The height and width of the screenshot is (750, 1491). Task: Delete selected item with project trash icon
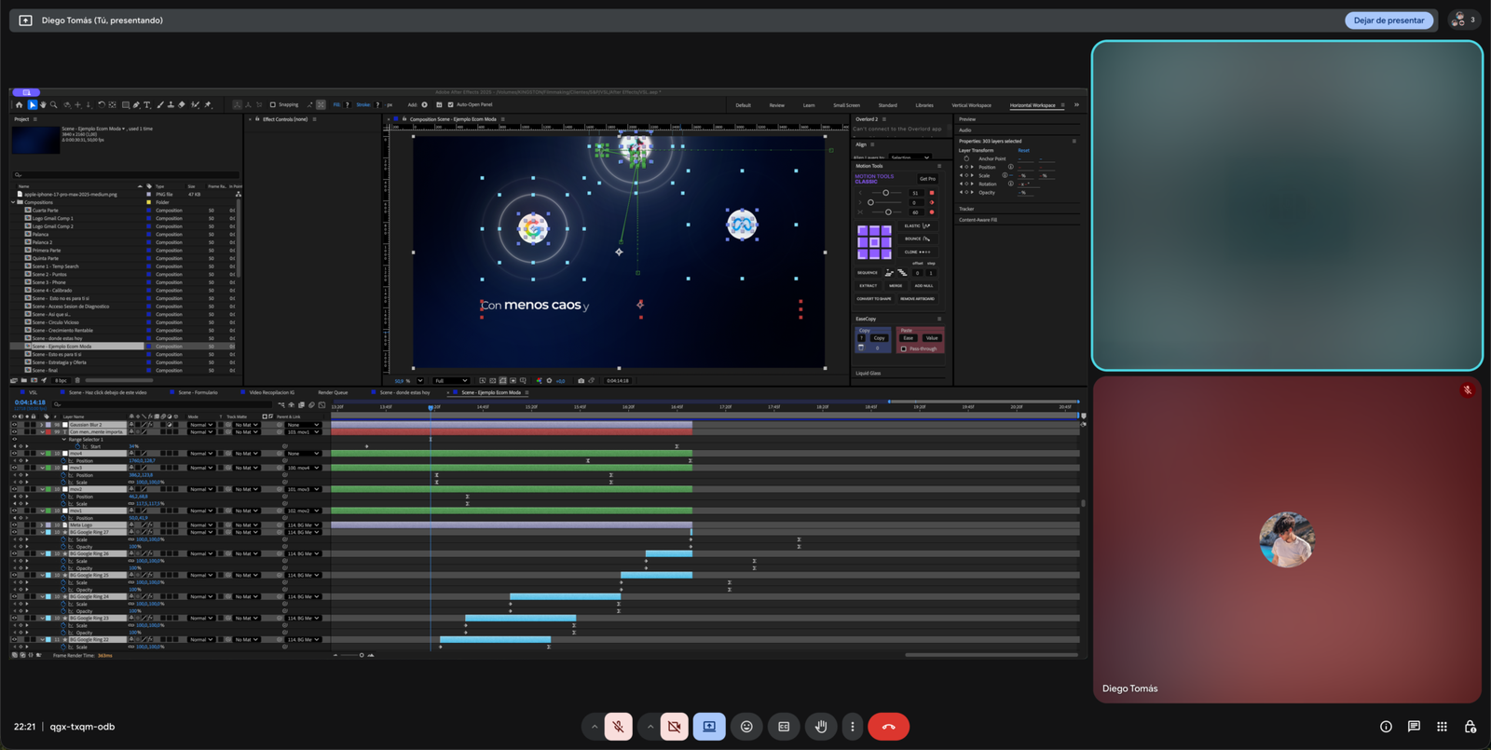click(77, 380)
